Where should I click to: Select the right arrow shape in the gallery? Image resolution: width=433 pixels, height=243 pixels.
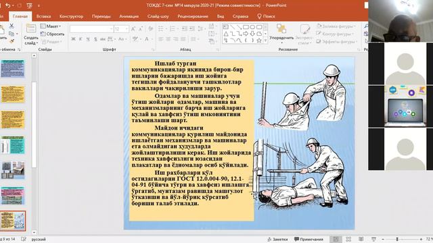pos(246,34)
